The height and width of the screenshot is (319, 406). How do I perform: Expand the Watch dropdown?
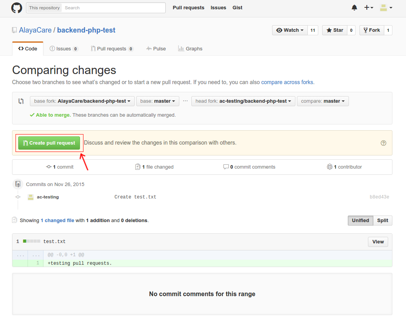tap(290, 30)
